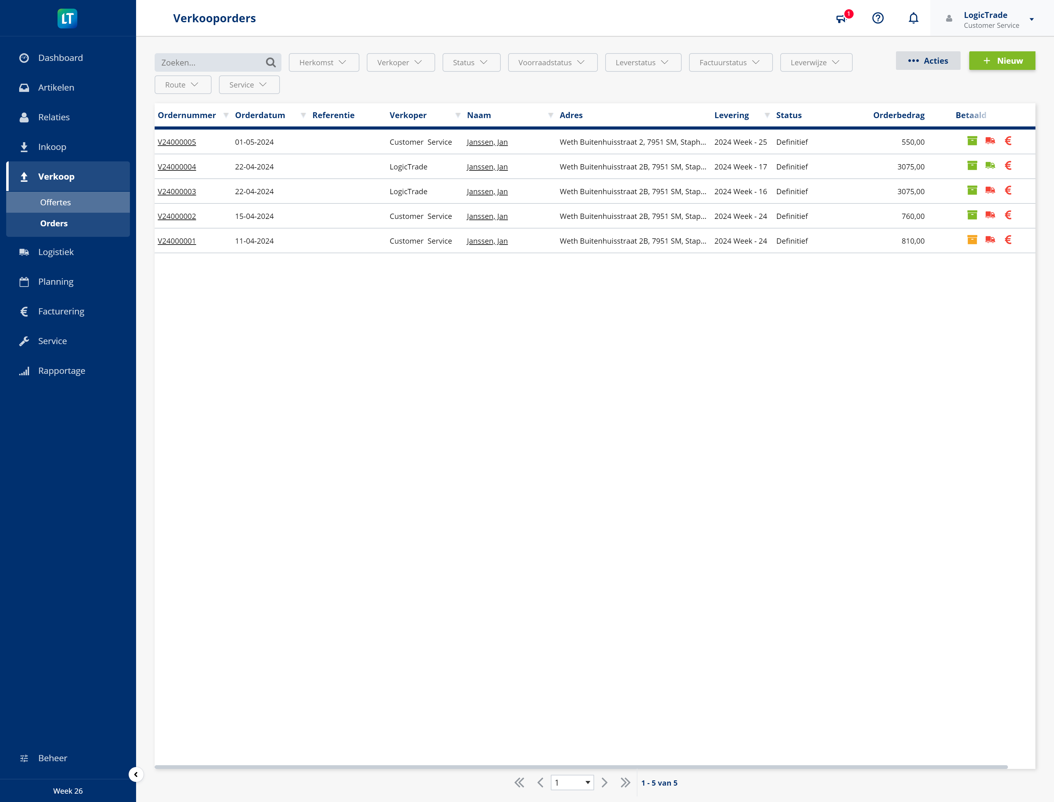Click red truck icon for order V24000003
The image size is (1054, 802).
point(990,190)
